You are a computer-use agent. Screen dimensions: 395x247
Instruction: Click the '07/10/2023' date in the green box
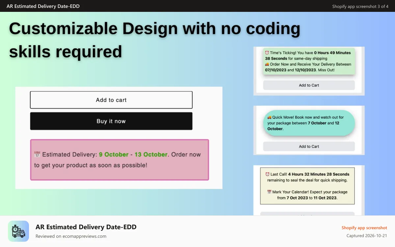pyautogui.click(x=276, y=70)
